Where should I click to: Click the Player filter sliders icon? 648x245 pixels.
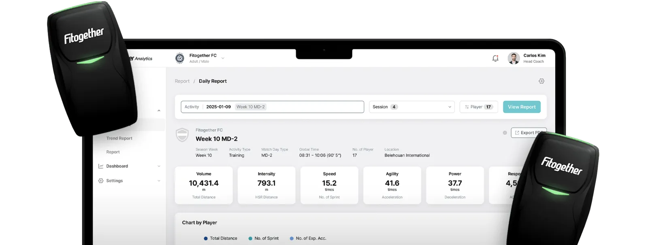467,107
